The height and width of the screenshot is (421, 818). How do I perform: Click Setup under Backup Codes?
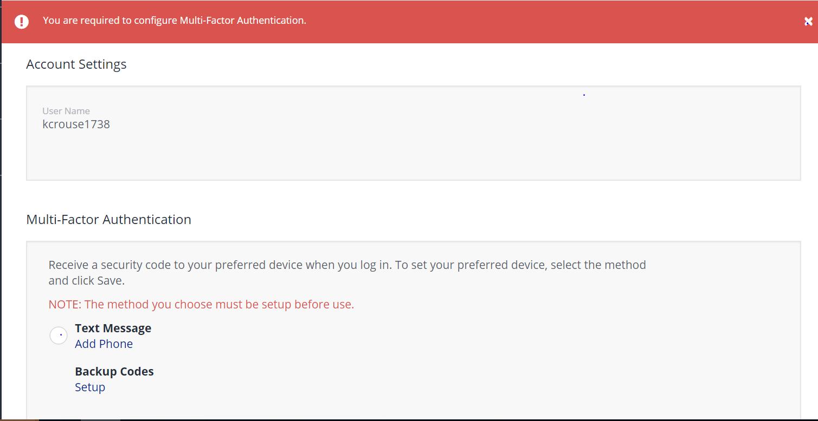coord(90,387)
